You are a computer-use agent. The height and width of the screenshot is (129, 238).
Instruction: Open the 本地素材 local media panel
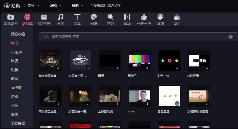[11, 20]
